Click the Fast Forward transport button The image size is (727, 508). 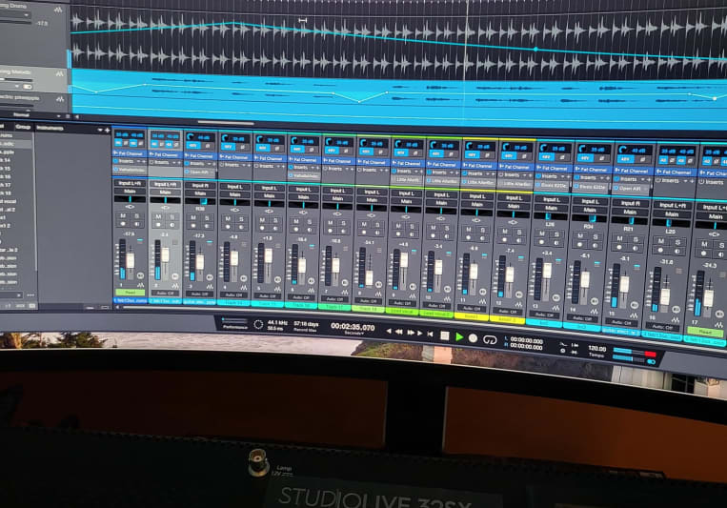point(411,333)
